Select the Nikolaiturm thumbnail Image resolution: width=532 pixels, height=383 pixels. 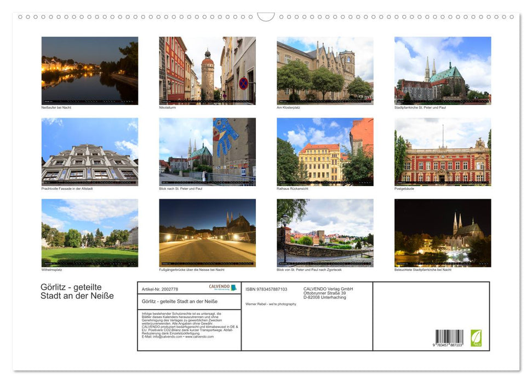[207, 70]
